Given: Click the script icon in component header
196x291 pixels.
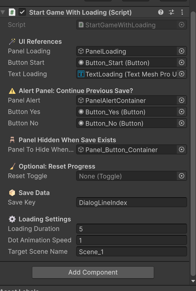Looking at the screenshot, I should [12, 12].
